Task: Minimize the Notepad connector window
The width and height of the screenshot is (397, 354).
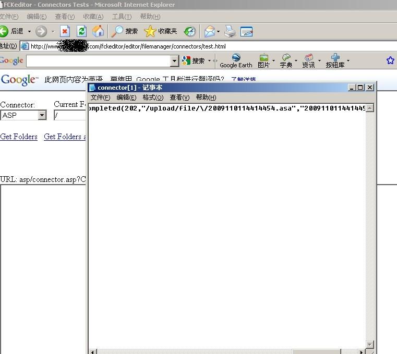Action: point(352,88)
